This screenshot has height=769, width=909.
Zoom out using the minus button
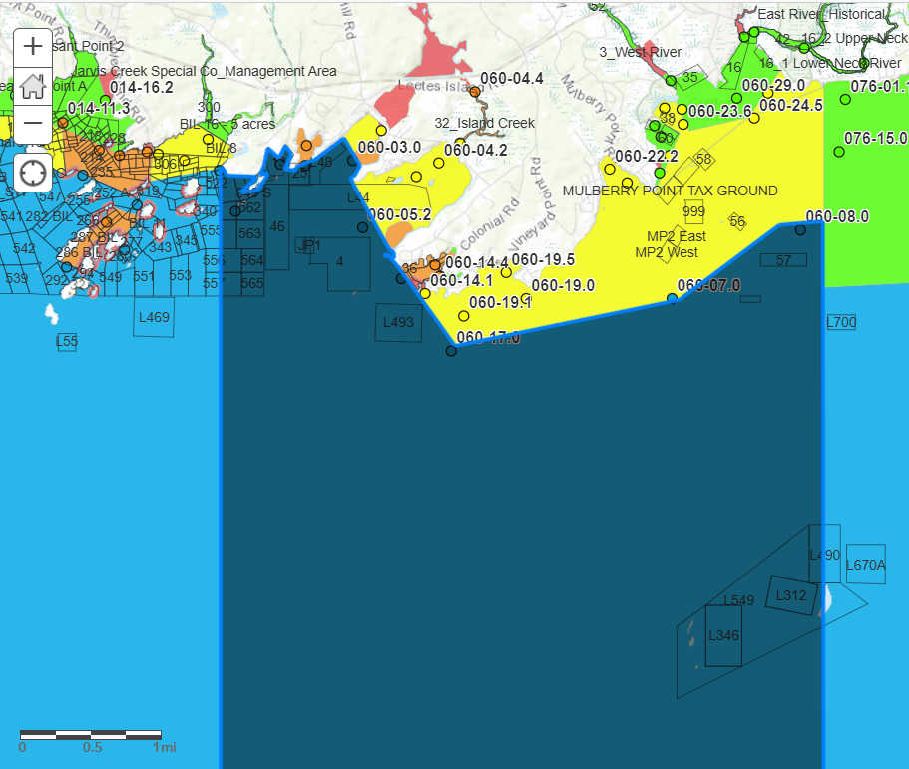coord(32,122)
